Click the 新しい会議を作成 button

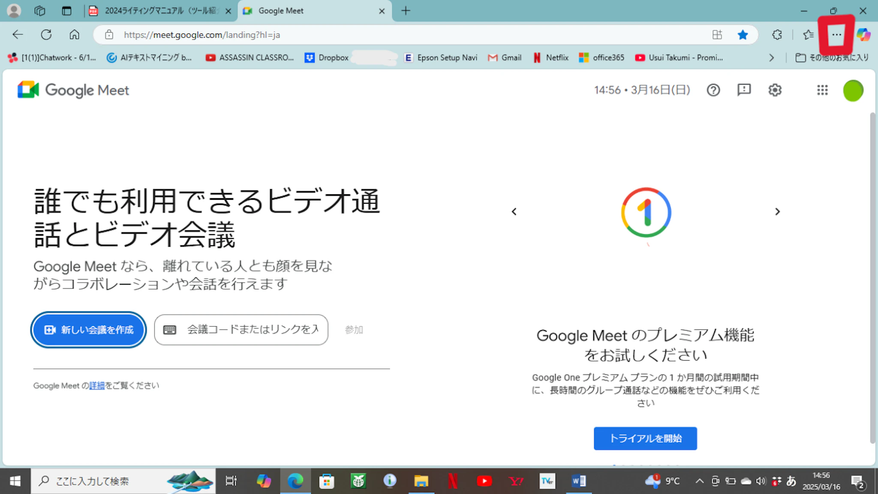89,330
